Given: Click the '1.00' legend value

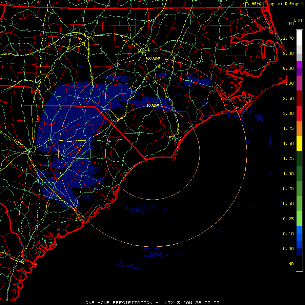Looking at the screenshot, I should coord(288,174).
